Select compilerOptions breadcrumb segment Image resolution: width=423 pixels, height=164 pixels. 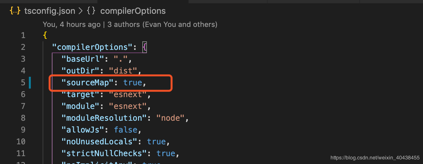(x=133, y=11)
